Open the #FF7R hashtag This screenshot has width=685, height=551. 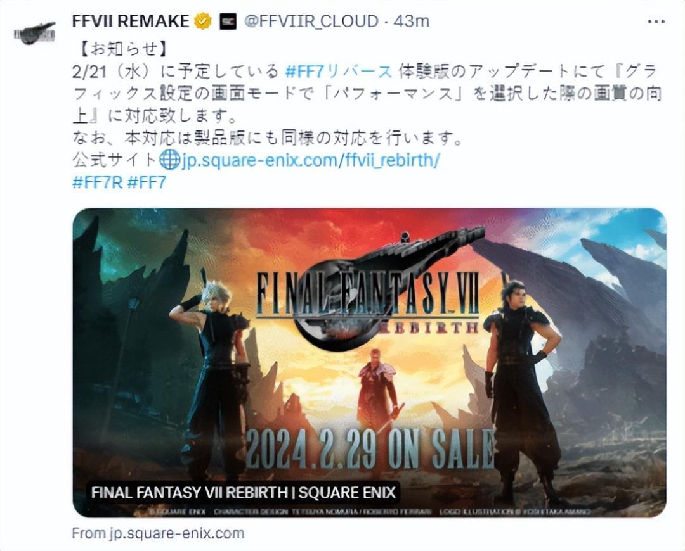[x=97, y=182]
